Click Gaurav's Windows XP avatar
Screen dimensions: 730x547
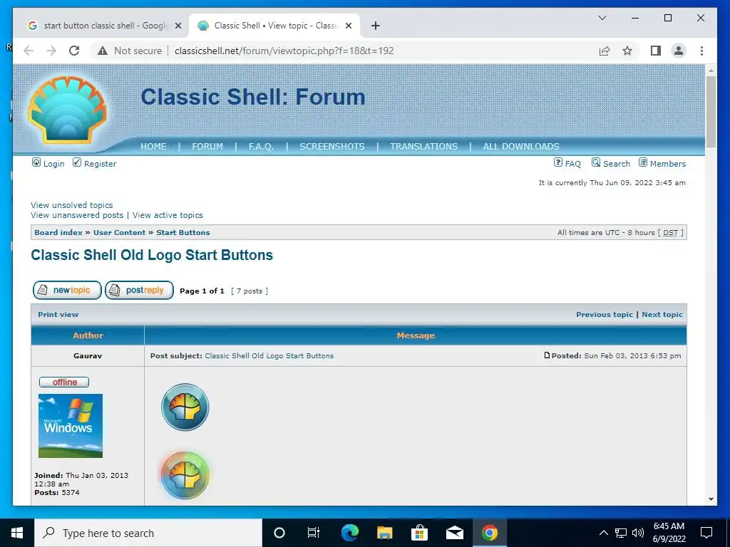pyautogui.click(x=71, y=426)
